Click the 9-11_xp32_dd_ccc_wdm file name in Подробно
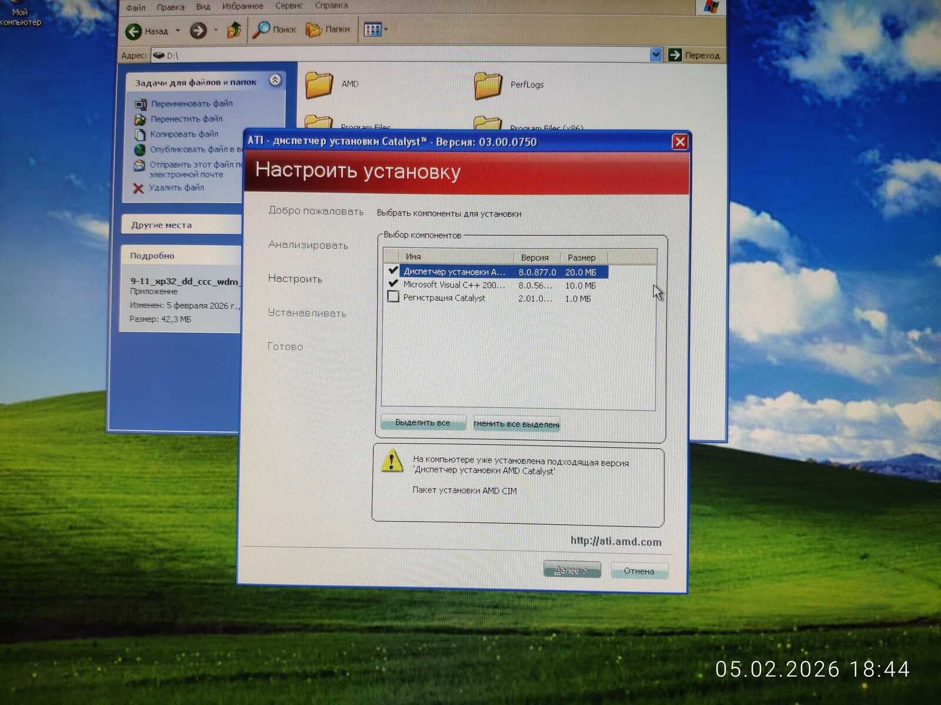Screen dimensions: 941x705 click(185, 281)
